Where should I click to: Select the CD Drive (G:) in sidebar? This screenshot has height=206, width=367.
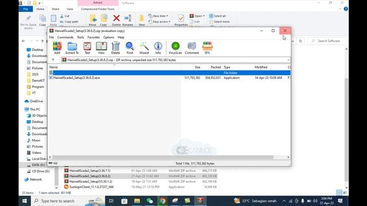point(38,171)
